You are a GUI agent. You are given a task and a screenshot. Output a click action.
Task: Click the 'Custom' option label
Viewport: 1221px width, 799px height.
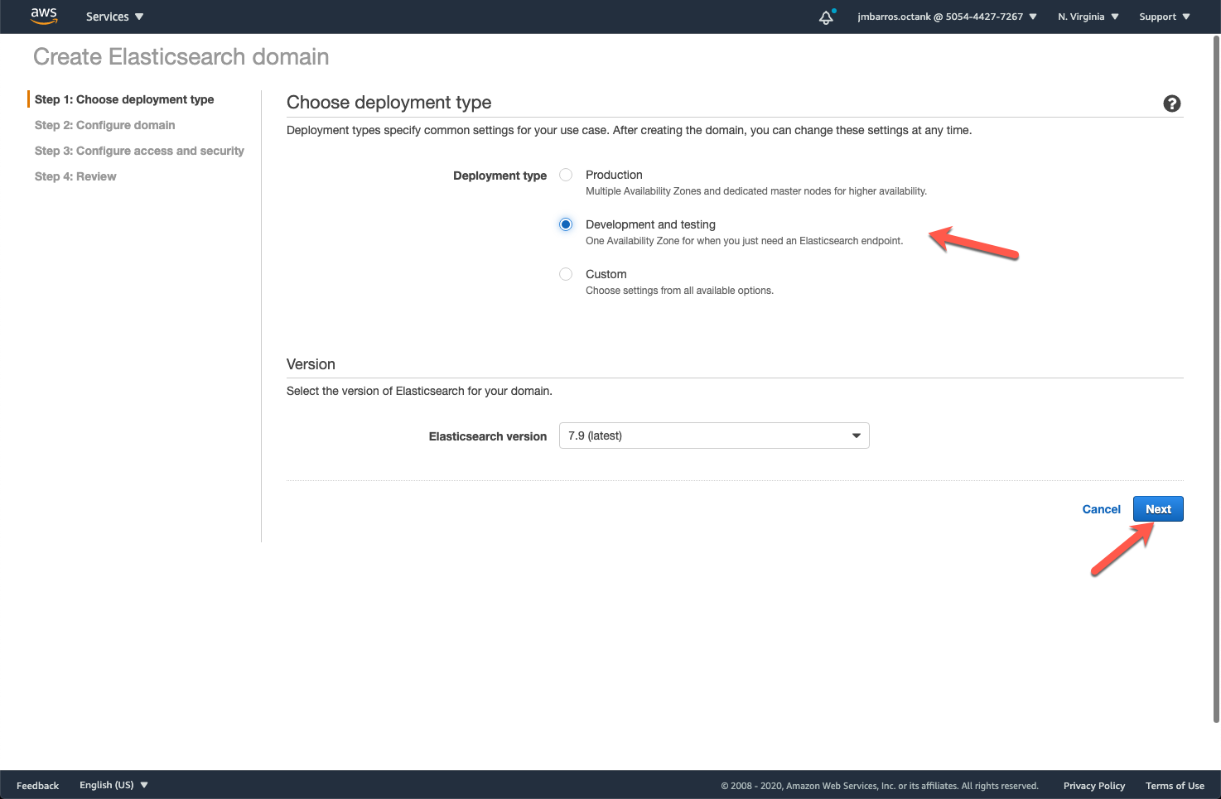[x=606, y=274]
